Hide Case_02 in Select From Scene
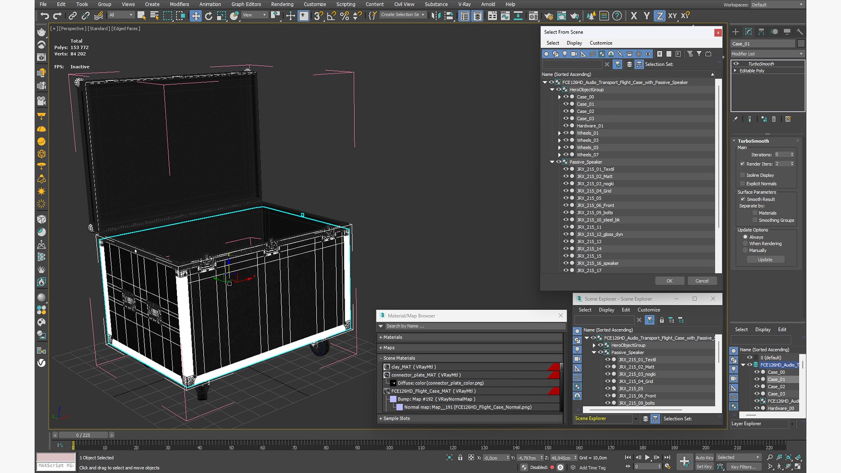841x473 pixels. click(x=565, y=111)
